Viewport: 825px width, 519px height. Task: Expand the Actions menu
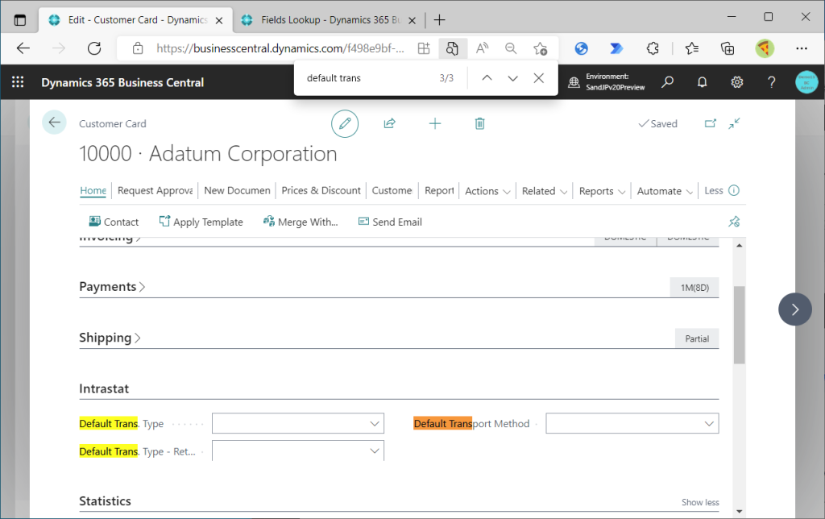click(x=487, y=190)
